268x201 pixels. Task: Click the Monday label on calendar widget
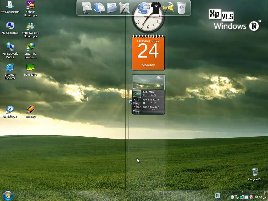click(x=148, y=65)
